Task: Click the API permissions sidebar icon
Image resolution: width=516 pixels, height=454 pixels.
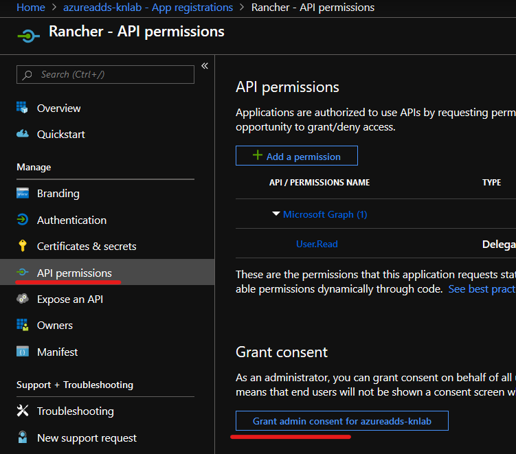Action: 23,272
